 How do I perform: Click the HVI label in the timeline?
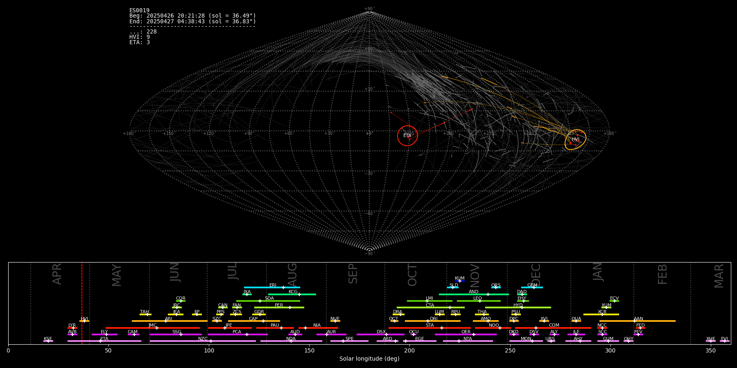pyautogui.click(x=84, y=319)
